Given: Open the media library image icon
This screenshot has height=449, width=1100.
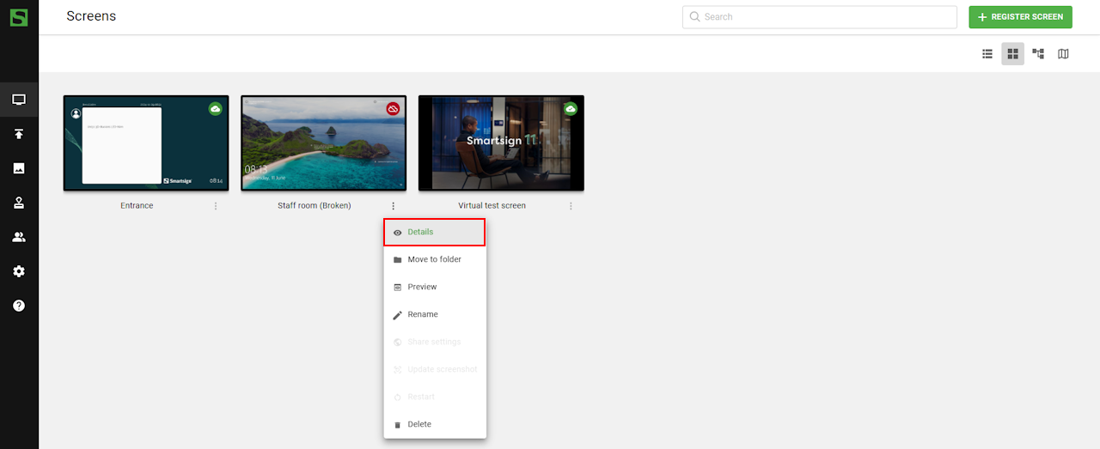Looking at the screenshot, I should 19,168.
